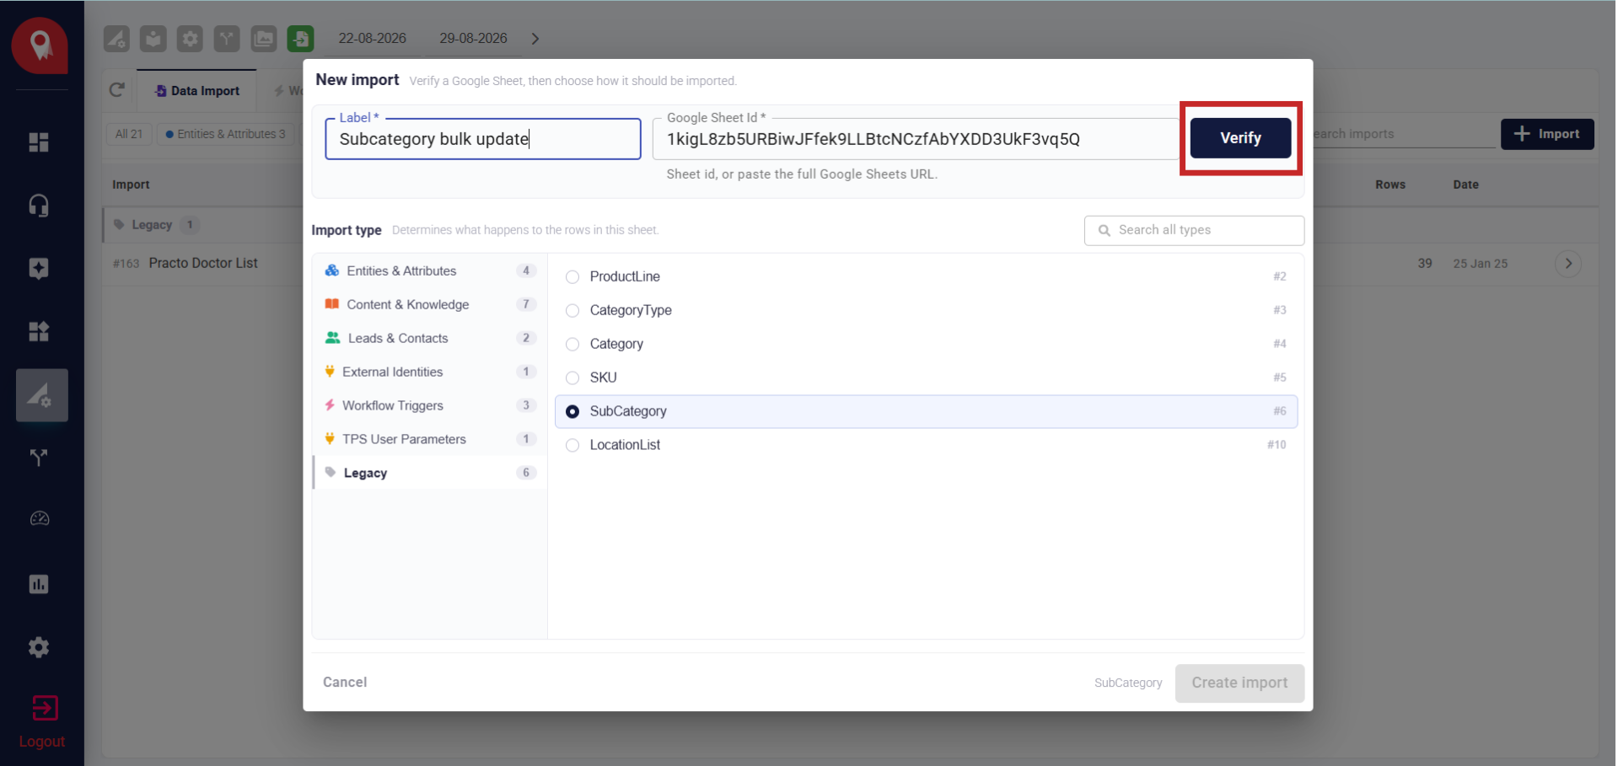Open the settings gear in sidebar
The image size is (1618, 766).
(x=39, y=647)
